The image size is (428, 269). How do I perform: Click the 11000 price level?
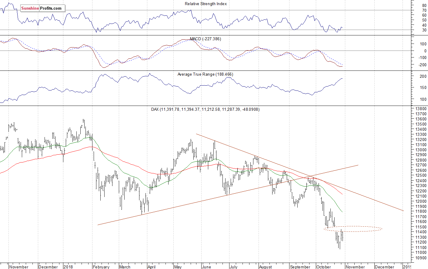pos(421,253)
